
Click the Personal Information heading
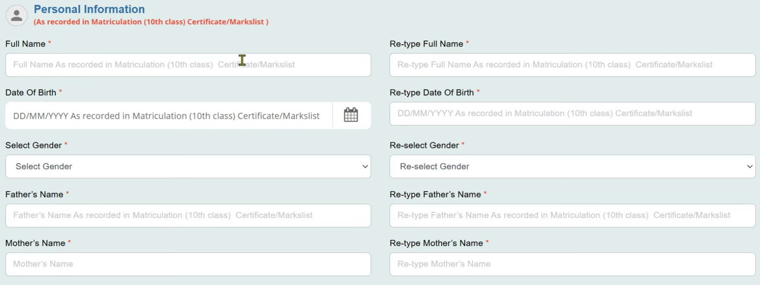click(x=89, y=9)
